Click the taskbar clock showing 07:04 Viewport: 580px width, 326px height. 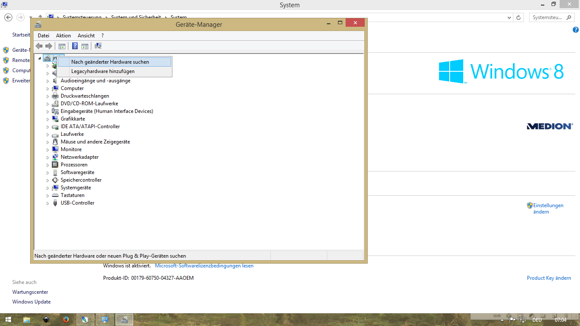pyautogui.click(x=560, y=320)
